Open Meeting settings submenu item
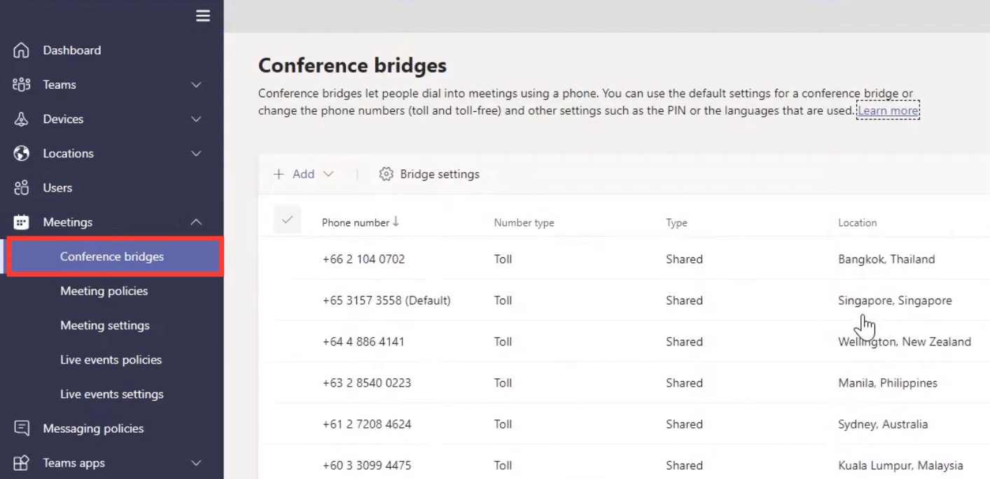The height and width of the screenshot is (479, 990). pyautogui.click(x=105, y=325)
